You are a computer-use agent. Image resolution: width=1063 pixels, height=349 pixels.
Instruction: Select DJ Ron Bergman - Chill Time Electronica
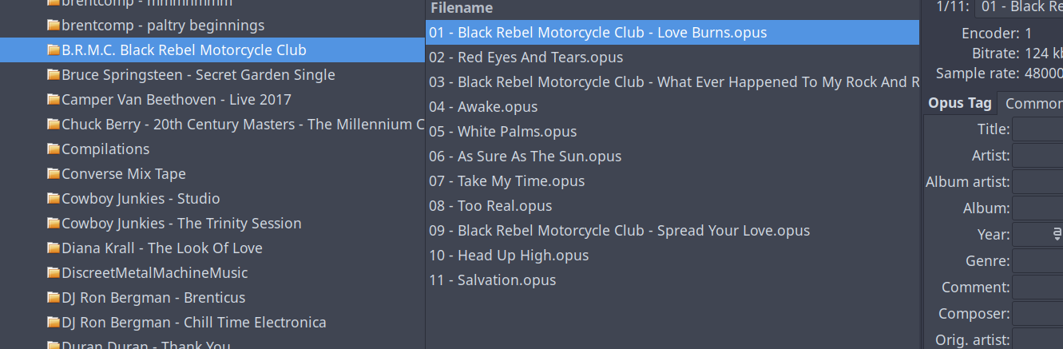[x=193, y=323]
